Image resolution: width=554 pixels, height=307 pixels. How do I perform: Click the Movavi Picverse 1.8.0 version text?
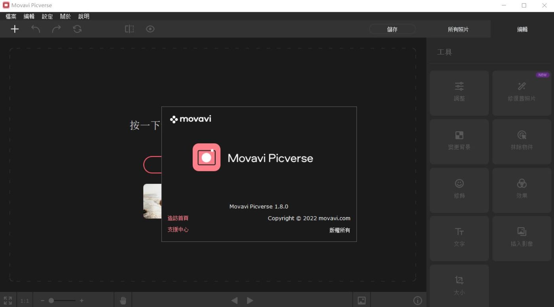pyautogui.click(x=259, y=207)
